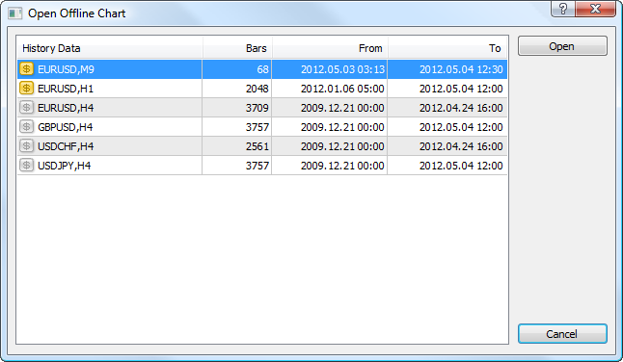Click the 3709 bars value
623x362 pixels.
point(257,108)
